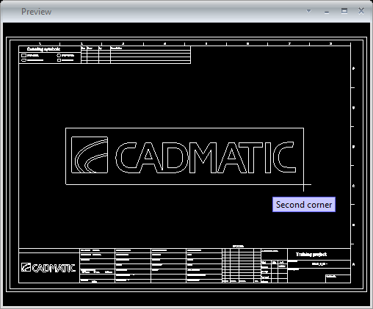
Task: Click the drawing number cell below Training project
Action: (x=319, y=264)
